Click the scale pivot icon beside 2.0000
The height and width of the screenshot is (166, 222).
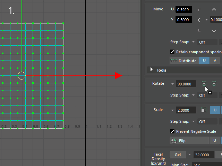coord(204,110)
